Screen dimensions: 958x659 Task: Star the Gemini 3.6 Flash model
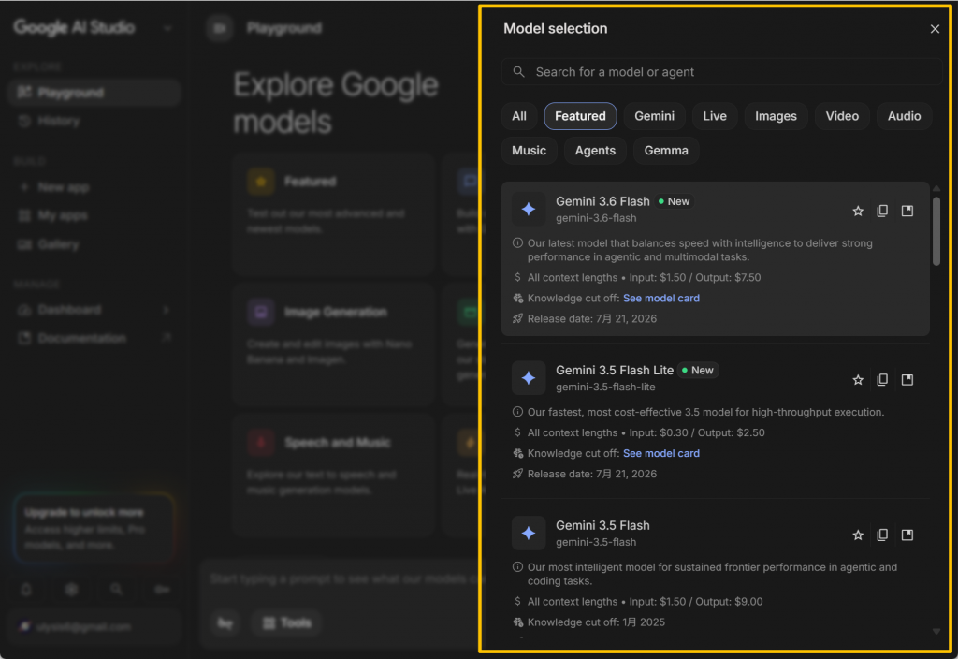858,211
